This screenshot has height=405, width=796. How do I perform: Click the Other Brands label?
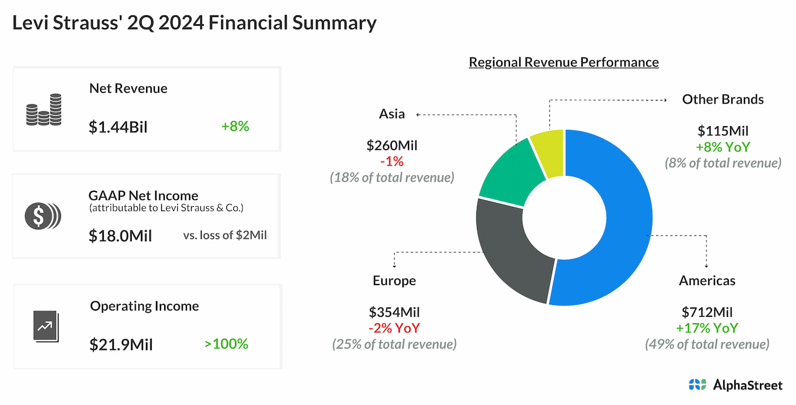(723, 99)
